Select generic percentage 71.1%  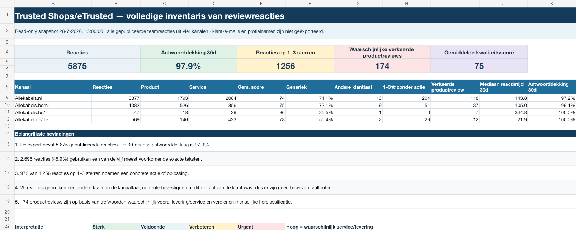point(310,98)
